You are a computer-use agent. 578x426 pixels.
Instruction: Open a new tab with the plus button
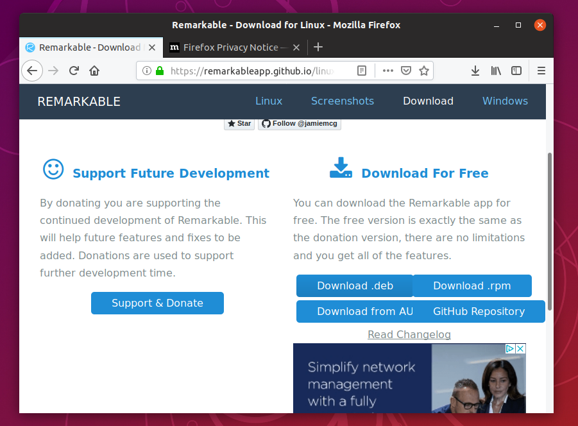point(318,47)
